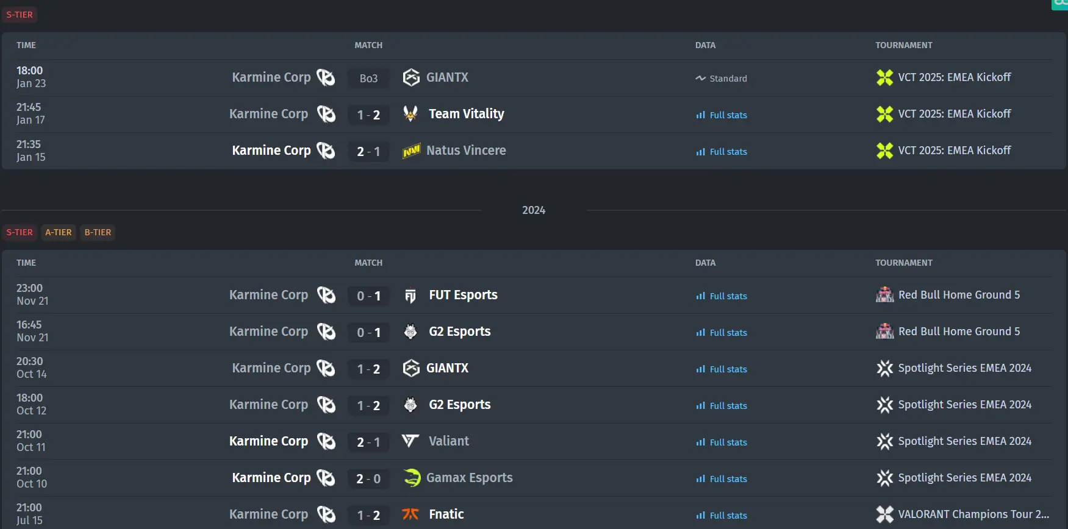1068x529 pixels.
Task: Click the Natus Vincere yellow logo
Action: 412,151
